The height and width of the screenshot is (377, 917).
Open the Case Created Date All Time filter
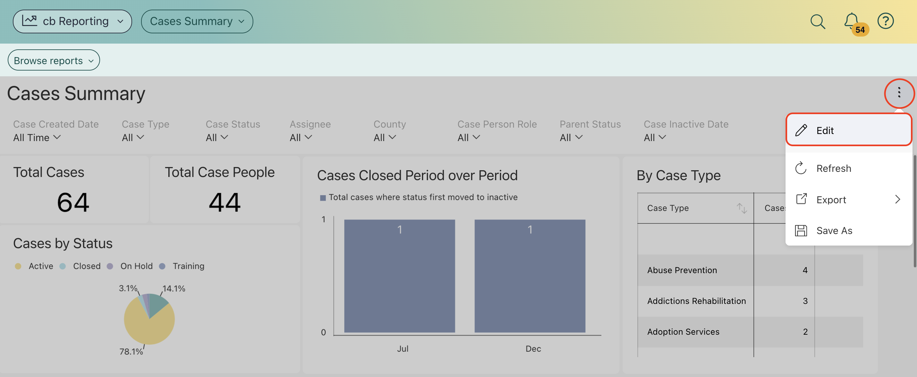click(x=37, y=138)
